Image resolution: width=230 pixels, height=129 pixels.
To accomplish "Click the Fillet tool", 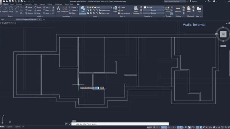I will (x=46, y=10).
